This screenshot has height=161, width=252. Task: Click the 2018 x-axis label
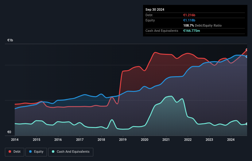coord(101,140)
